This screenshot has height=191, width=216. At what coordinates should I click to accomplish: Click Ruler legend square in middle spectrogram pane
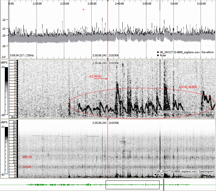[x=156, y=115]
